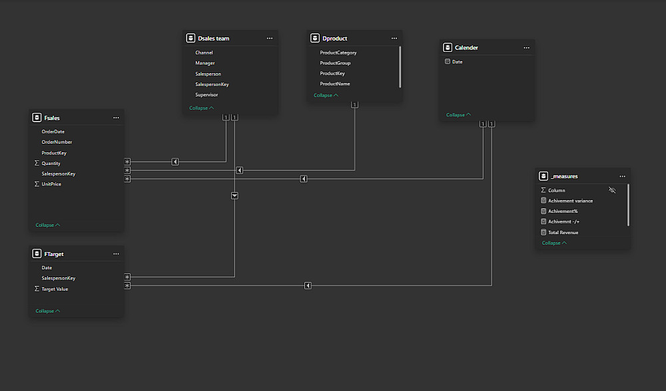Select the Fsales to Dproduct filter direction arrow
Image resolution: width=666 pixels, height=391 pixels.
[240, 170]
